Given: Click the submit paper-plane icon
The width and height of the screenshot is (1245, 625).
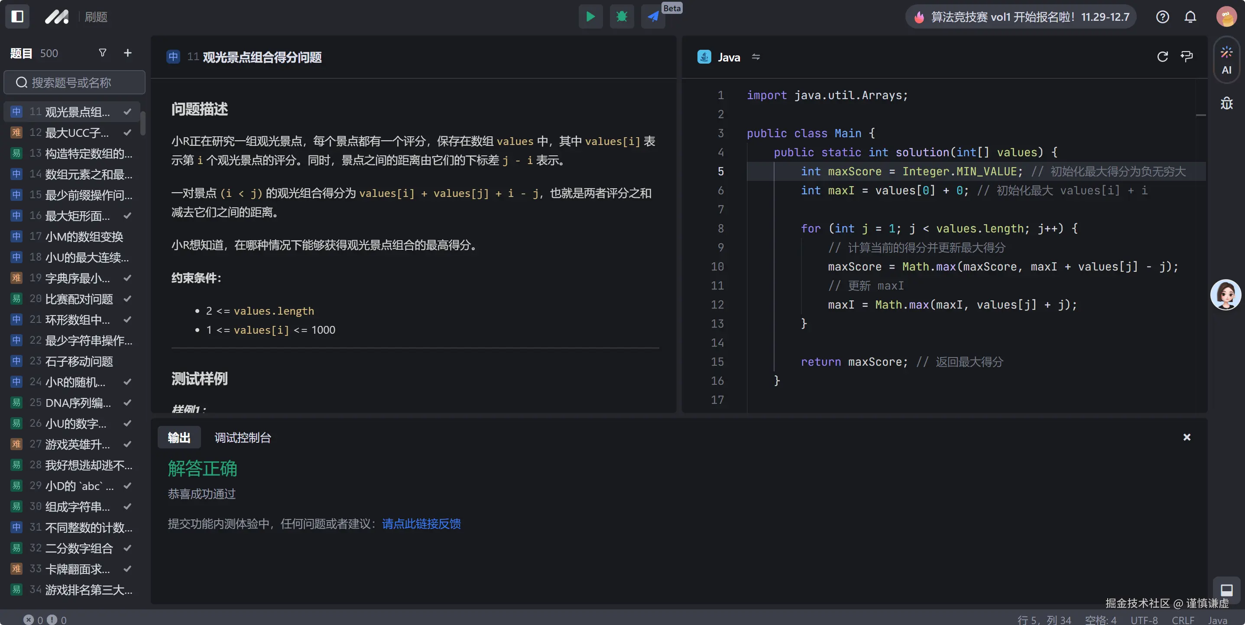Looking at the screenshot, I should pos(653,17).
